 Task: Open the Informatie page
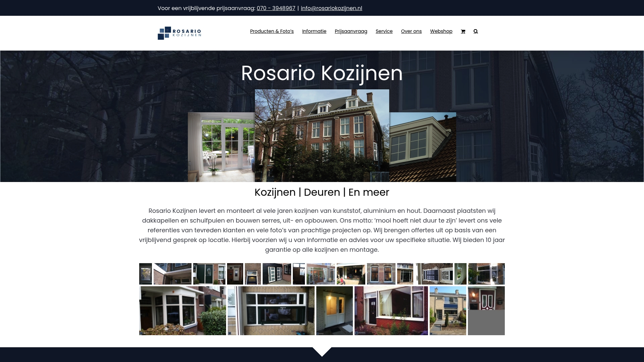coord(314,31)
